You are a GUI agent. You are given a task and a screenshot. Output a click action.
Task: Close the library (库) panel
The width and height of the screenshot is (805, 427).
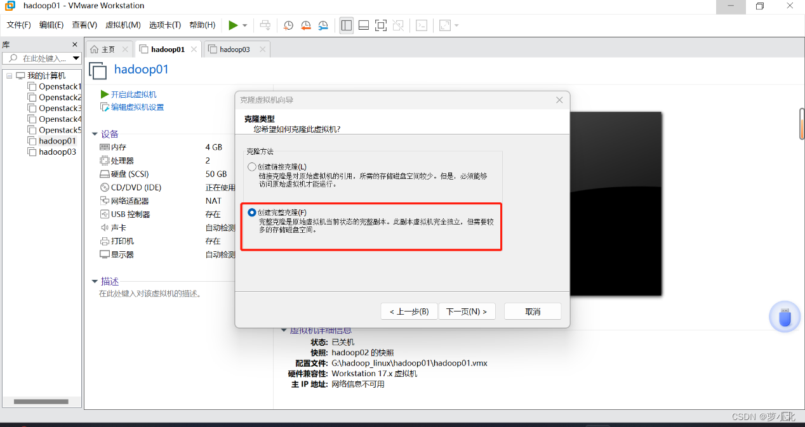coord(75,45)
